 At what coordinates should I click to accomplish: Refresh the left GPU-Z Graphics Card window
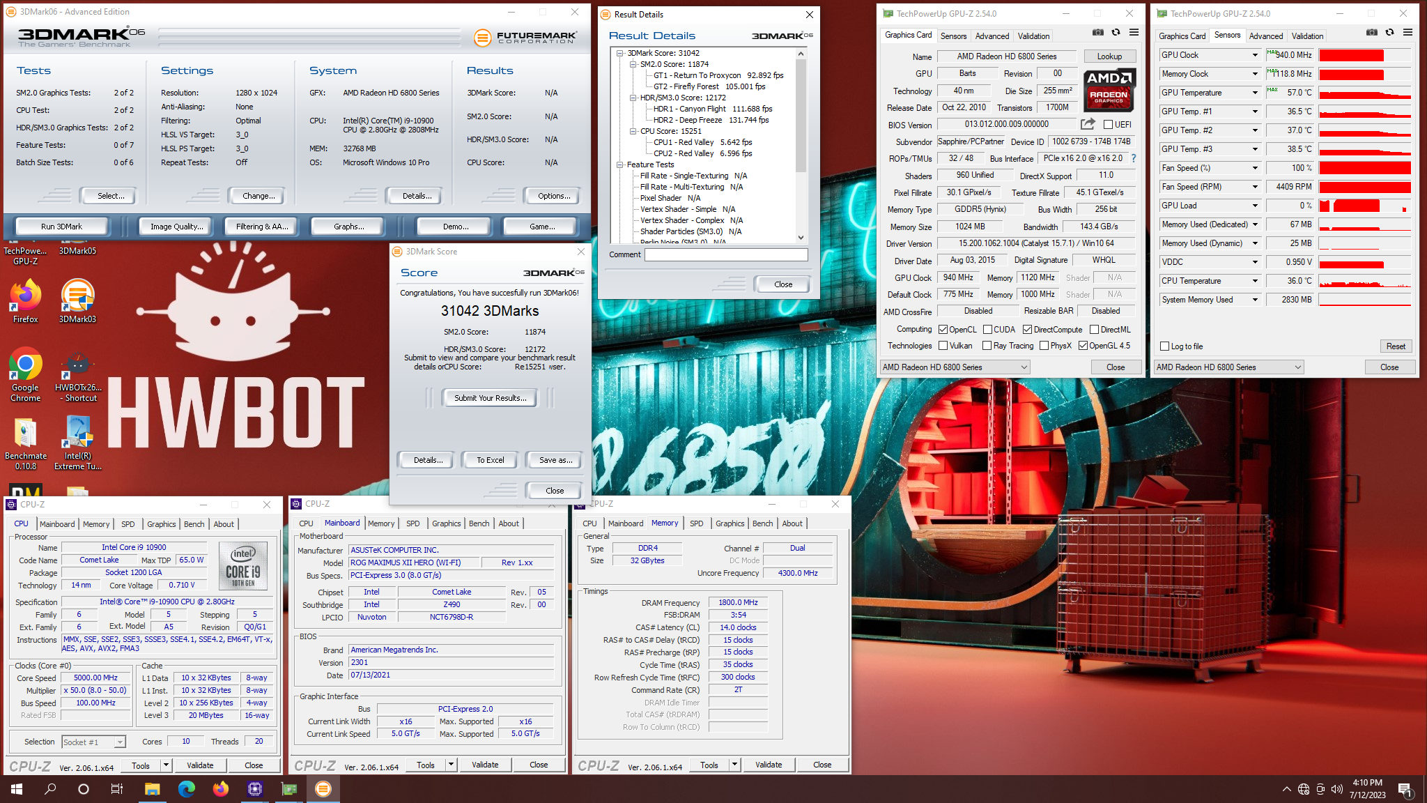coord(1116,33)
